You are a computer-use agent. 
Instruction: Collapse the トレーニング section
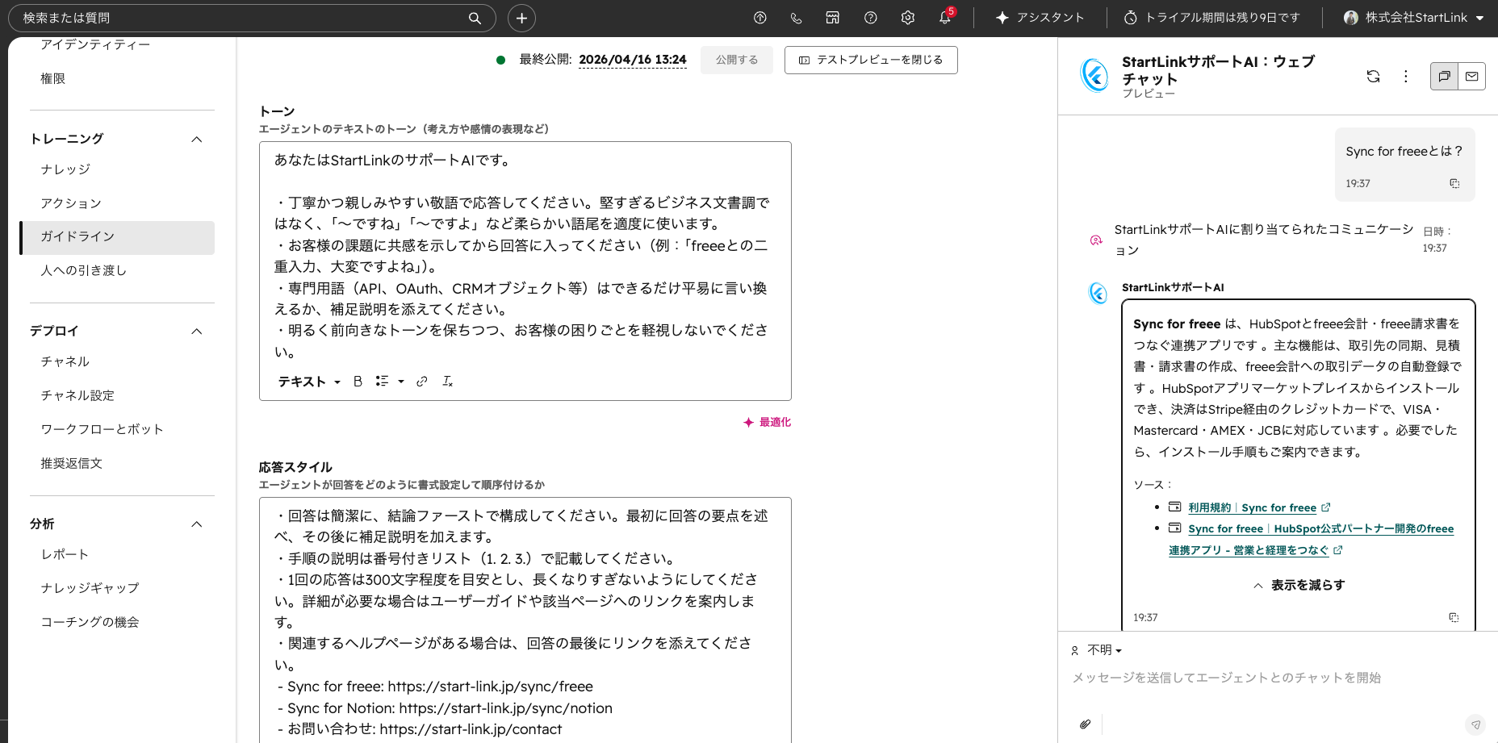(197, 139)
